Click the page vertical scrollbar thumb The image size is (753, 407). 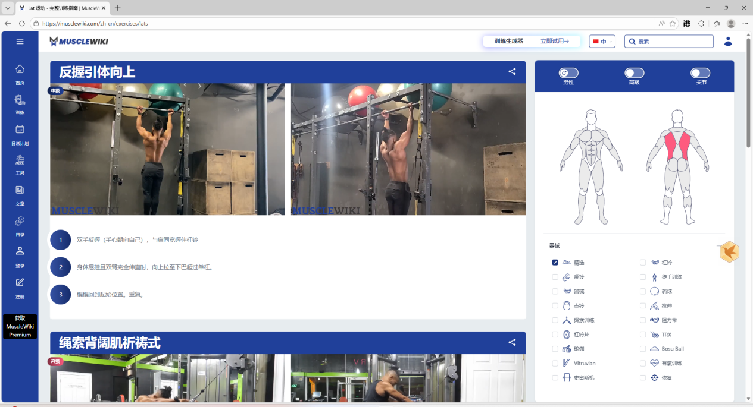pyautogui.click(x=748, y=92)
